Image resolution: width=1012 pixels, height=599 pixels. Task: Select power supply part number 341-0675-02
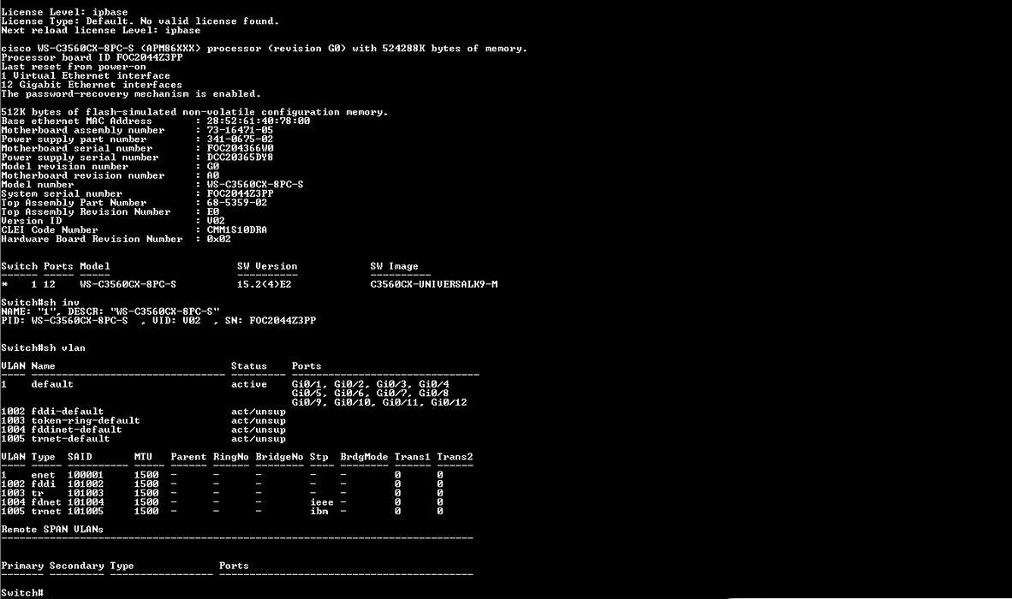[240, 139]
